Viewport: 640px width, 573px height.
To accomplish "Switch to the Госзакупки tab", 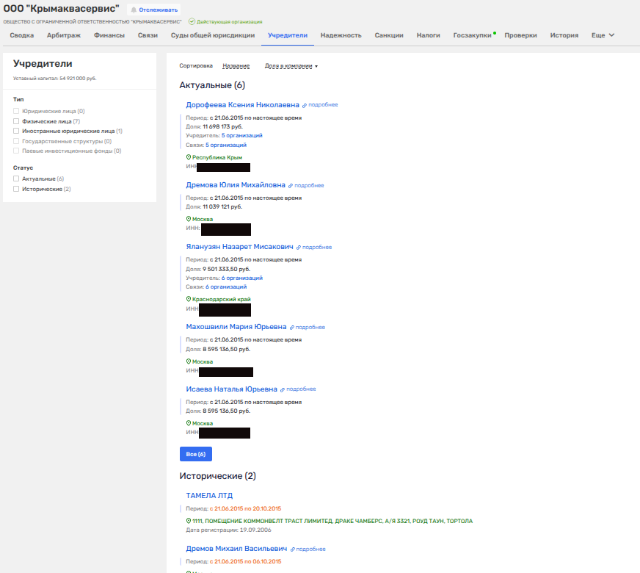I will (x=472, y=35).
